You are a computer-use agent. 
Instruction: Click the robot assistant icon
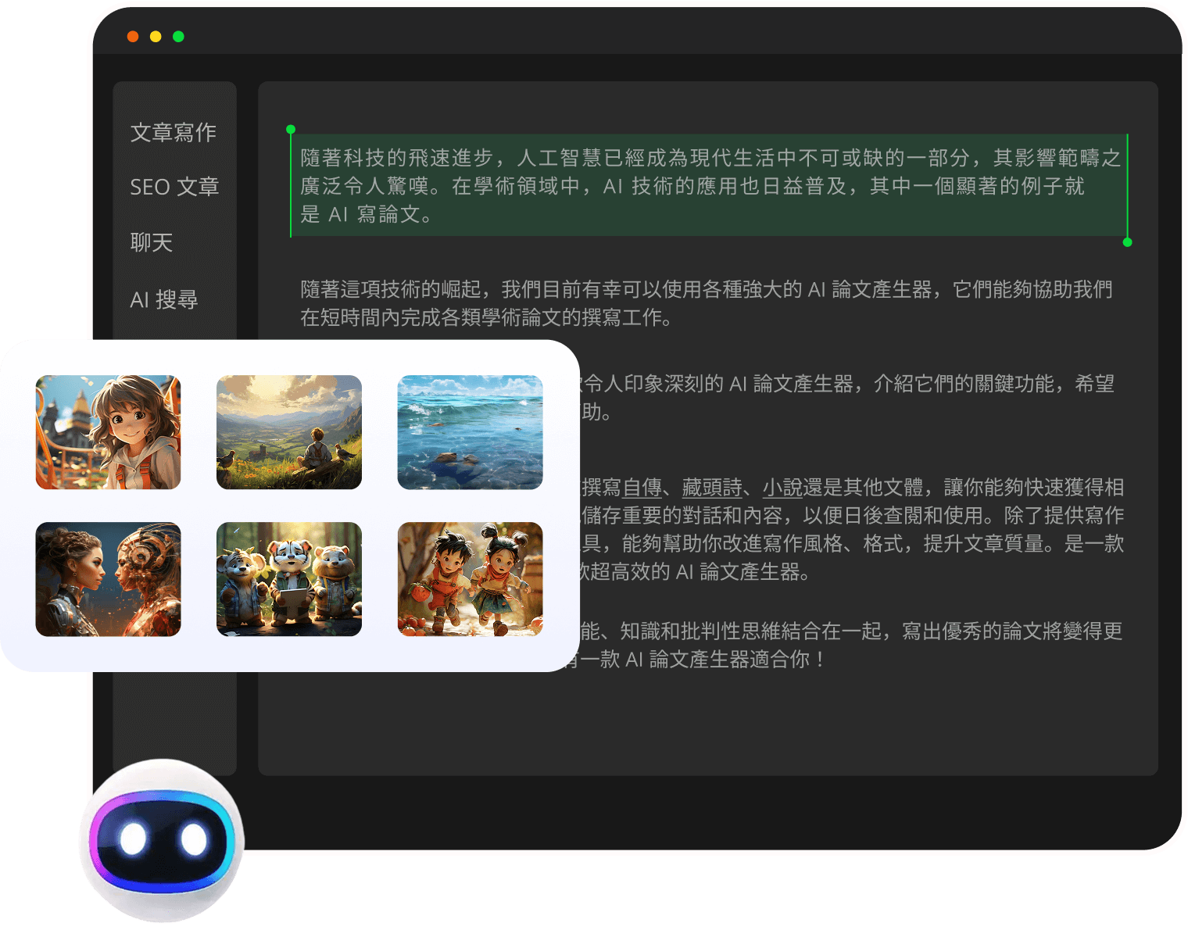click(x=161, y=840)
